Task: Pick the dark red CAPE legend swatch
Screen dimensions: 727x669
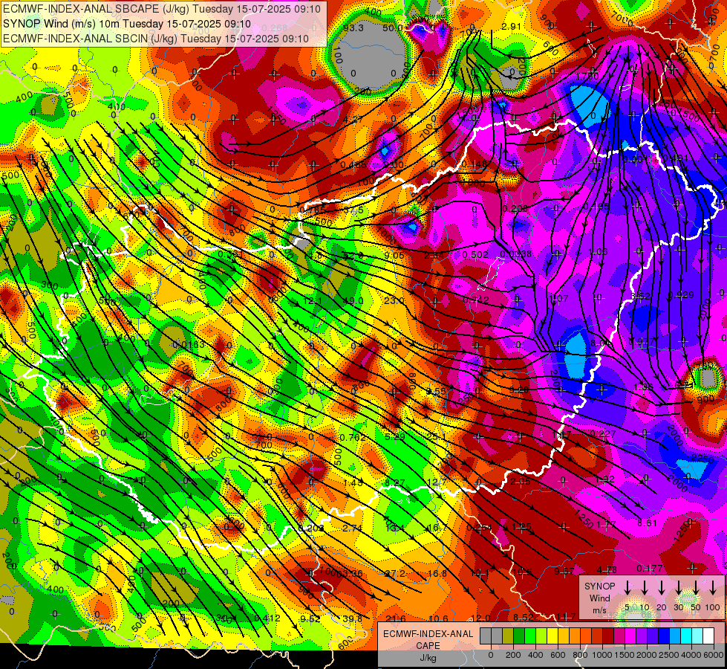Action: (x=608, y=636)
